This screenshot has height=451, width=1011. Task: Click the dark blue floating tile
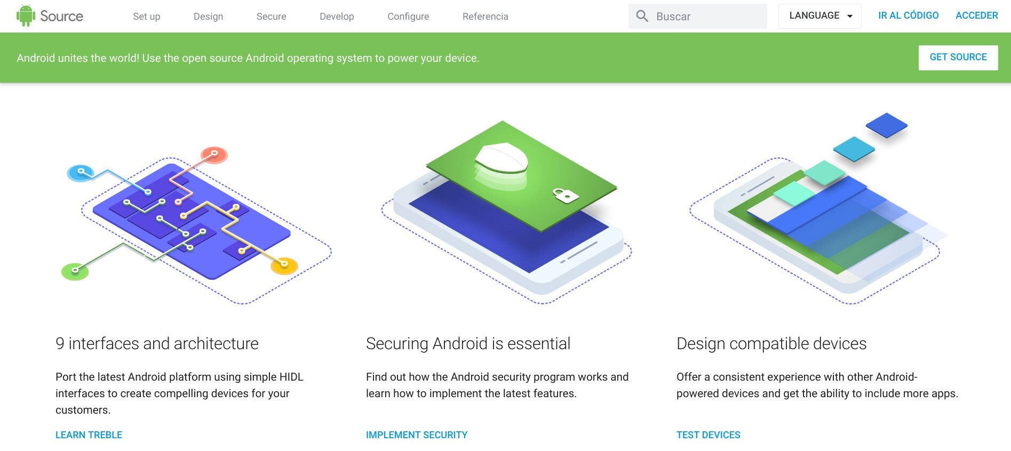tap(887, 126)
